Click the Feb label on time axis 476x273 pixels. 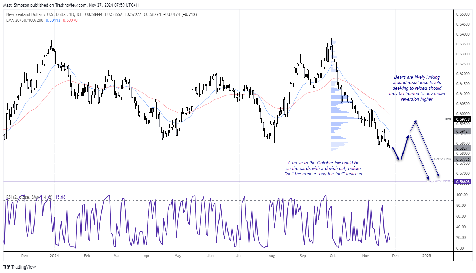87,256
